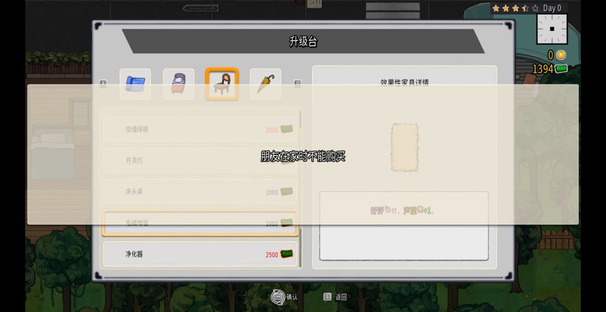
Task: Click the D next-tab key hint
Action: tap(297, 83)
